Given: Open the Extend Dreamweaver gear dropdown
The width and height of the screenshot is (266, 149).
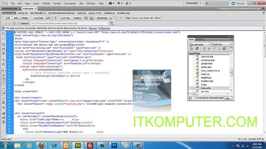Looking at the screenshot, I should pos(120,3).
